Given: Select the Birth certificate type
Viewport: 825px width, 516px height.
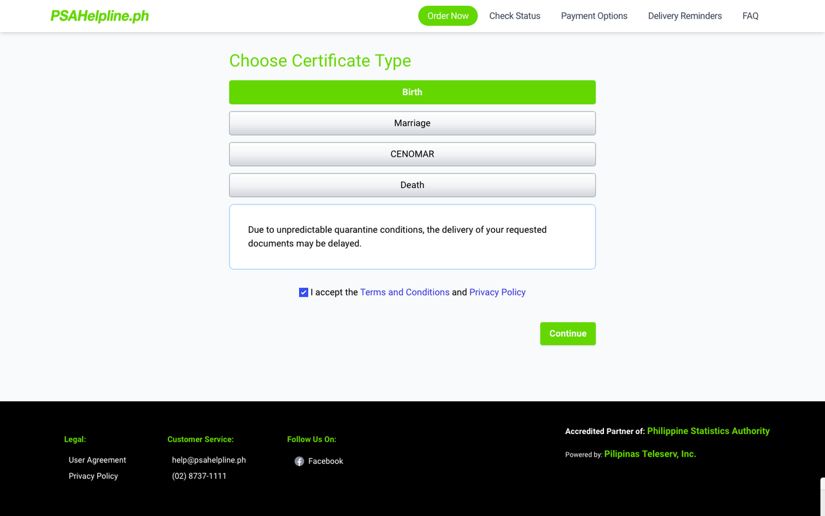Looking at the screenshot, I should point(412,92).
